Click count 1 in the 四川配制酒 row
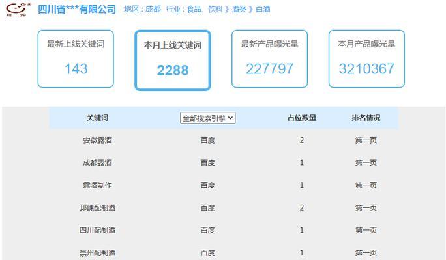This screenshot has height=260, width=446. click(x=302, y=230)
